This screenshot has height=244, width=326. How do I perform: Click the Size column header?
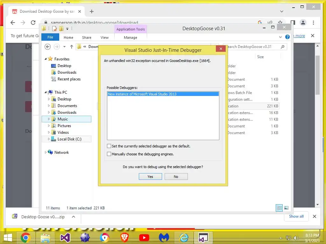[260, 57]
